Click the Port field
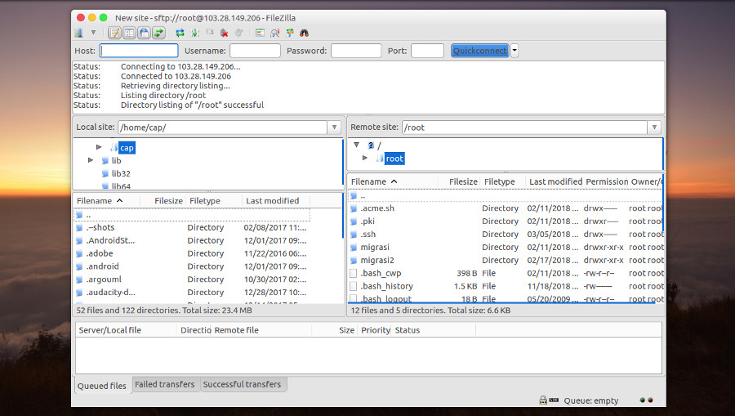The width and height of the screenshot is (735, 416). 427,51
